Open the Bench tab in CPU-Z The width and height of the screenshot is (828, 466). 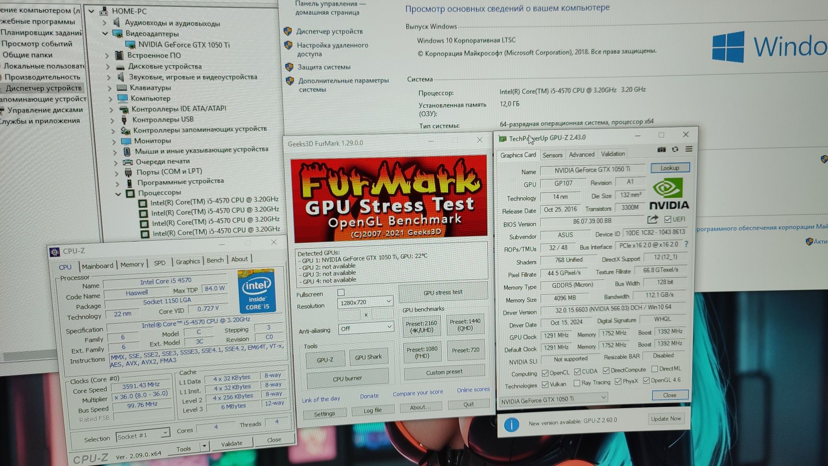point(215,260)
